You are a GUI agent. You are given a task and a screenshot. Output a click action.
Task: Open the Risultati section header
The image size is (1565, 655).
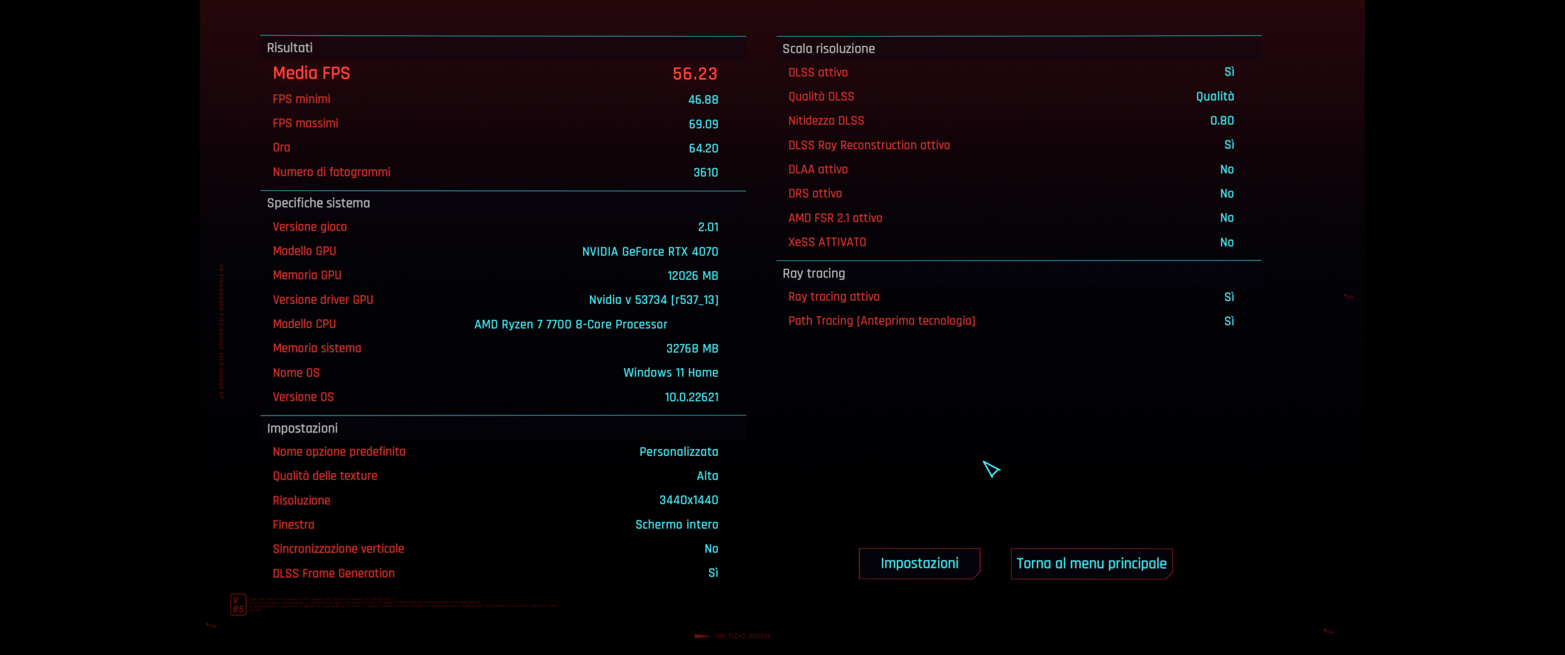click(x=290, y=48)
